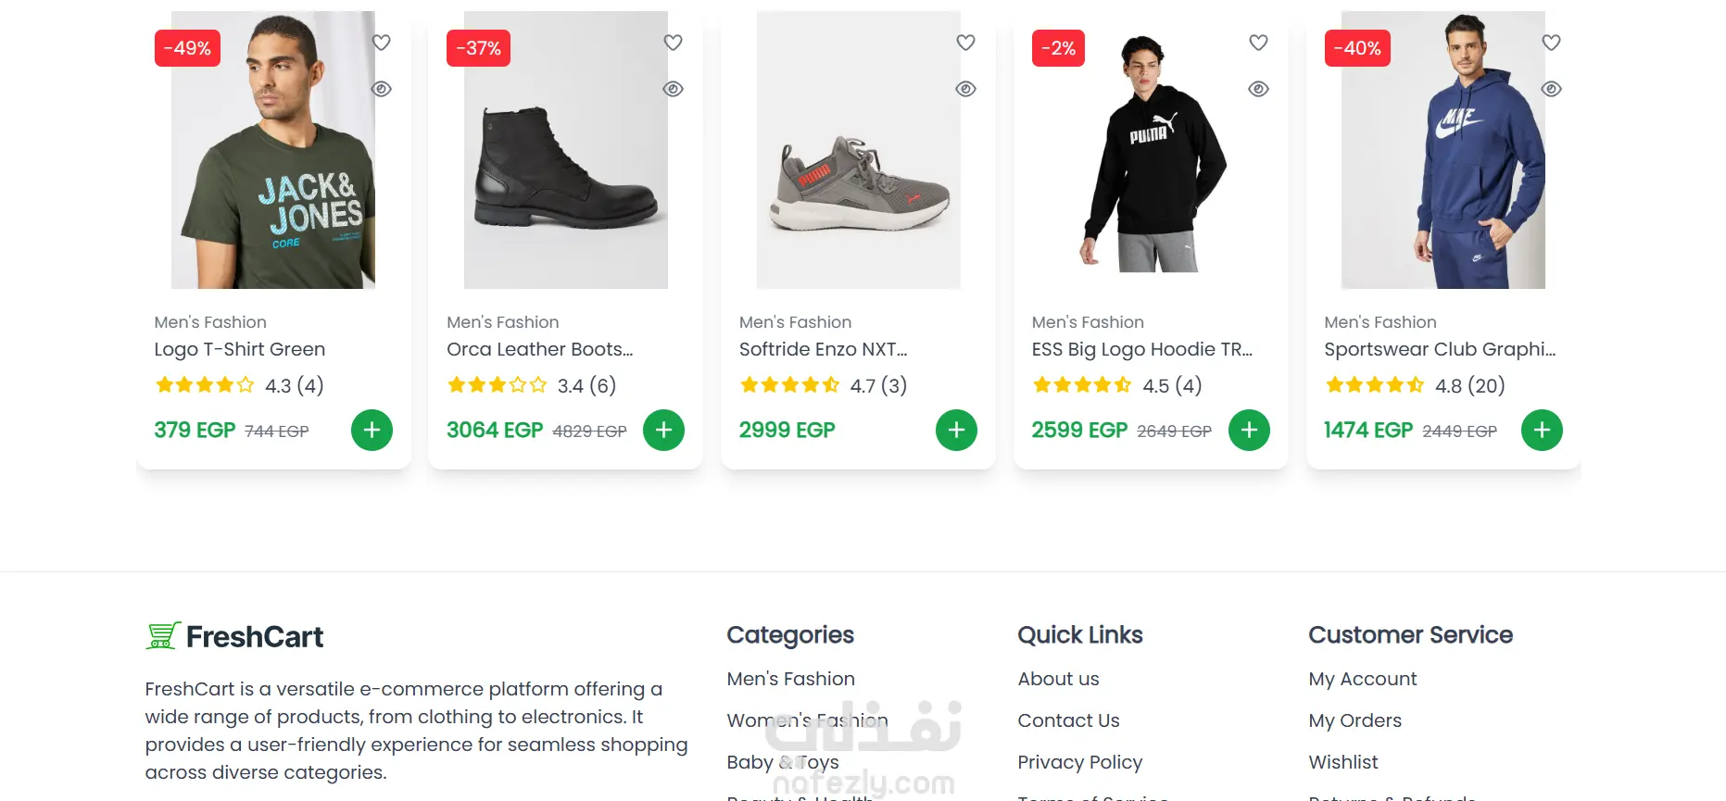Quick view the Nike blue hoodie

[1551, 89]
